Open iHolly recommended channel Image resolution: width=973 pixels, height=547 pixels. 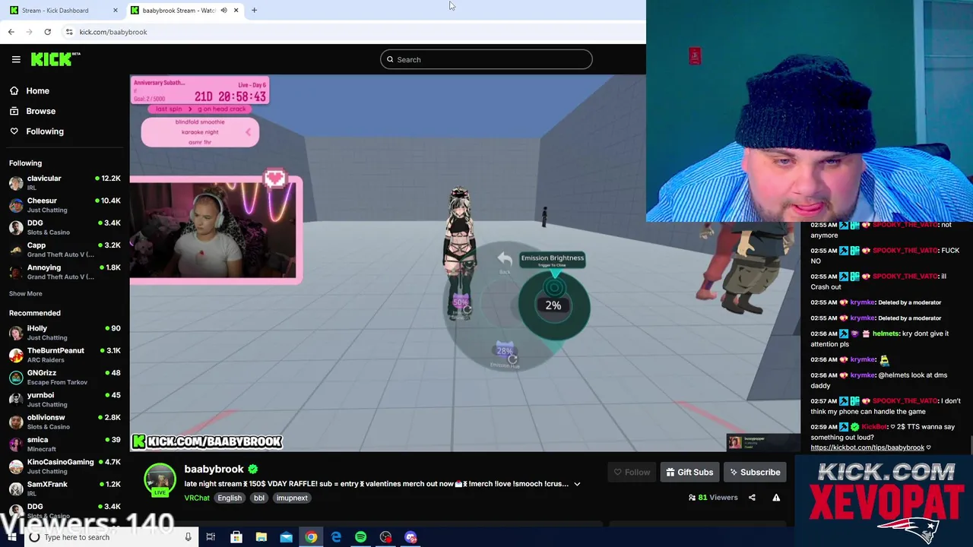tap(65, 333)
